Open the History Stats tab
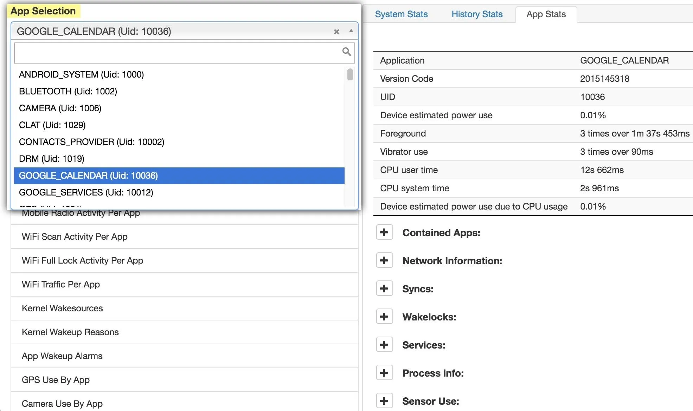The width and height of the screenshot is (693, 411). click(x=477, y=14)
